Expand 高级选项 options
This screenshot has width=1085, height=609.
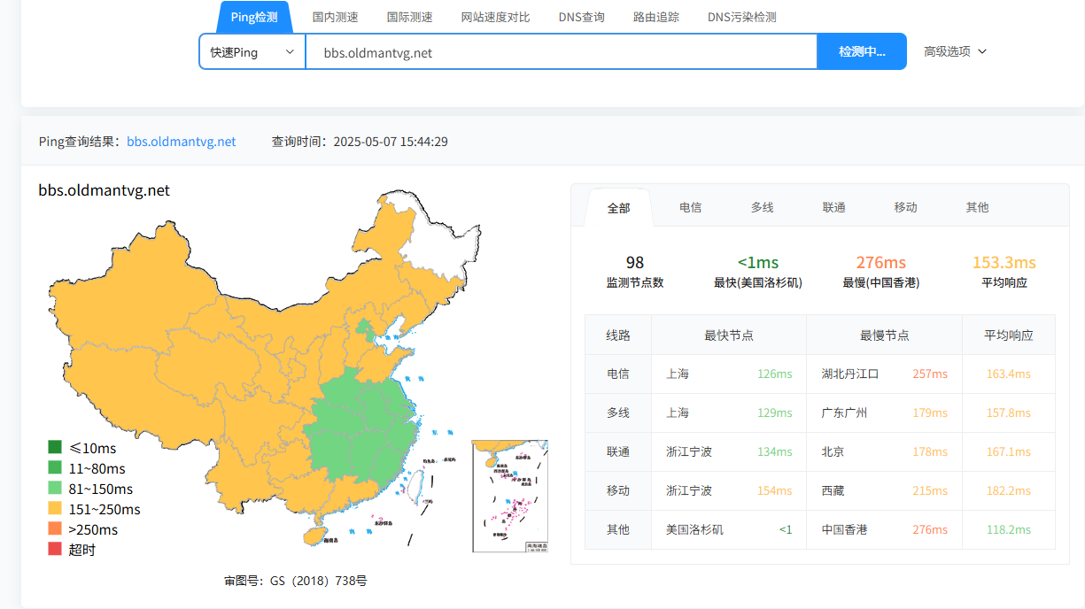point(955,51)
